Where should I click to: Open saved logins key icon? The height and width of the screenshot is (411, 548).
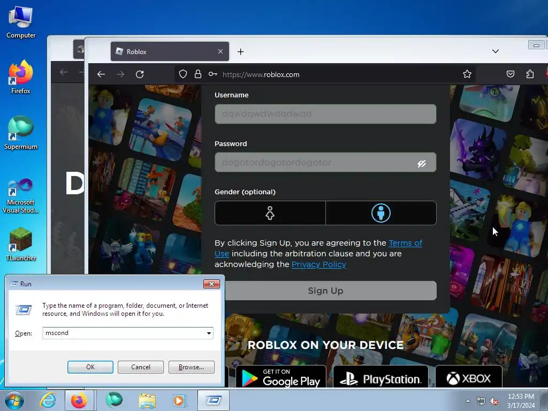point(213,74)
